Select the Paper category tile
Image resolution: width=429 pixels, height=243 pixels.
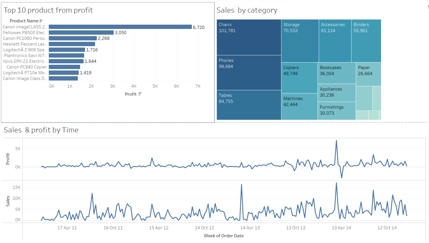coord(368,74)
